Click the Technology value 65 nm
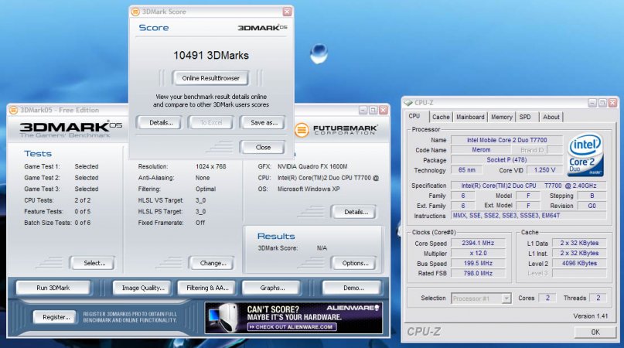624x348 pixels. (x=466, y=170)
